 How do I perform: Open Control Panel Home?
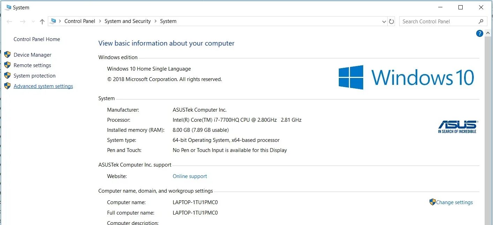tap(37, 39)
